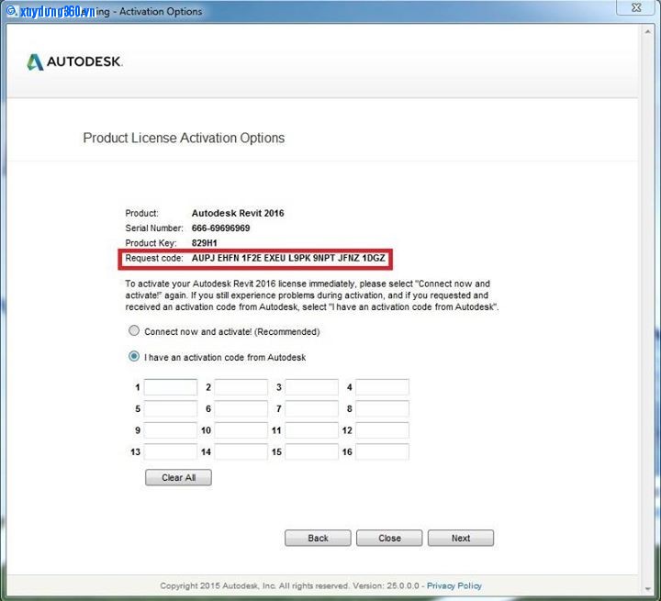Image resolution: width=661 pixels, height=601 pixels.
Task: Click activation code field 9
Action: click(171, 430)
